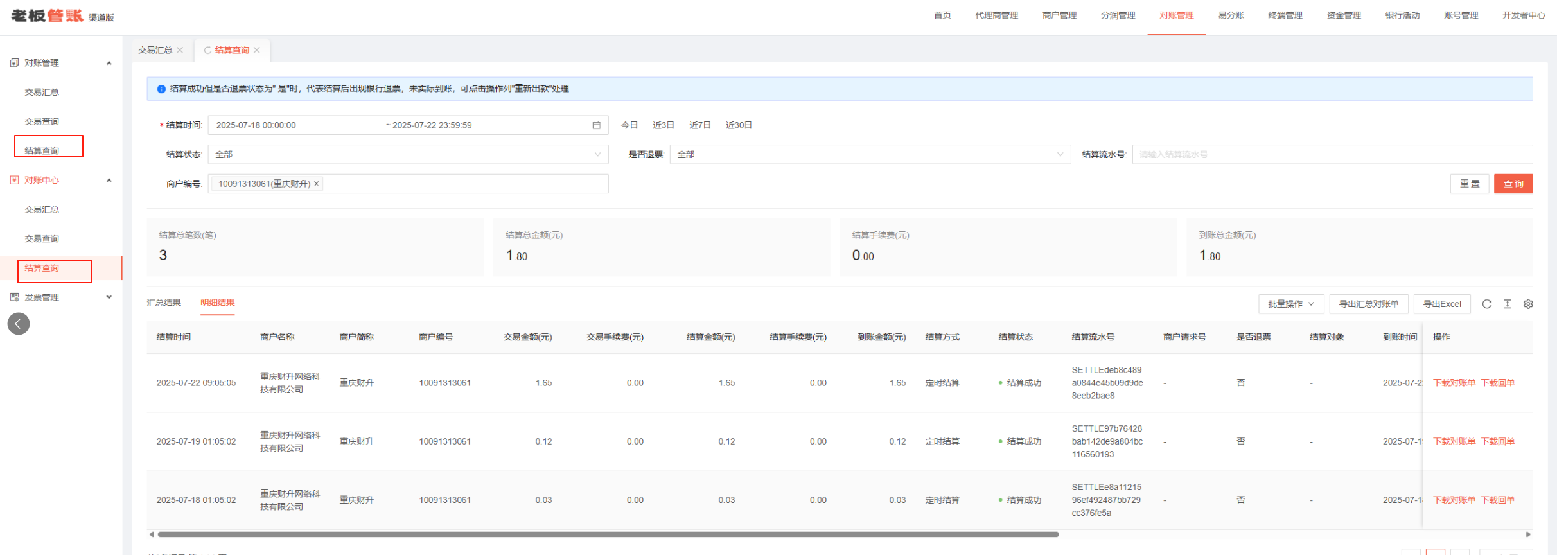Viewport: 1557px width, 555px height.
Task: Open 银行活动 in top navigation
Action: coord(1402,15)
